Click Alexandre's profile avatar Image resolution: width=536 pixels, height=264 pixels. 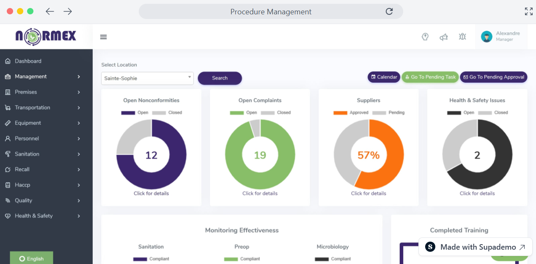(487, 37)
